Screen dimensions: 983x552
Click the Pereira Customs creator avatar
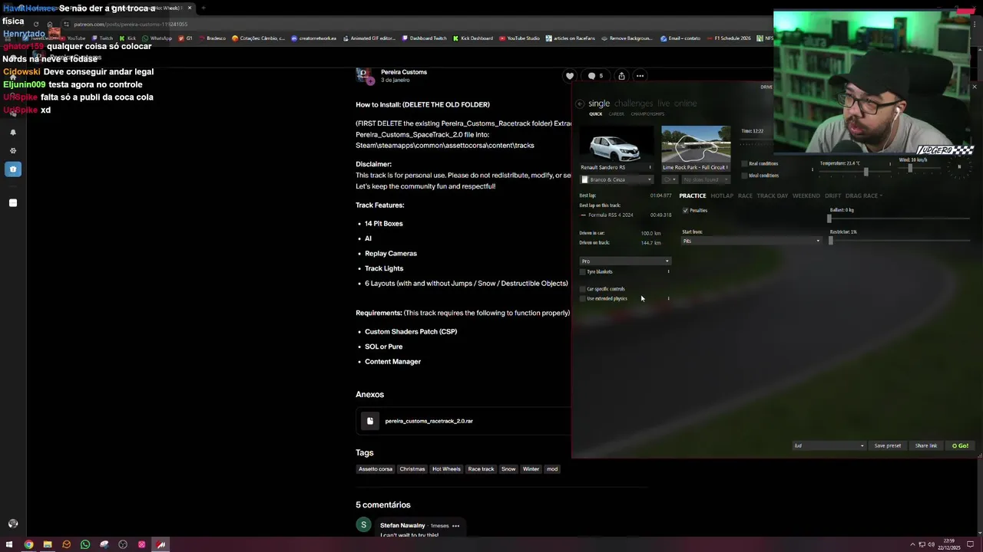(365, 75)
